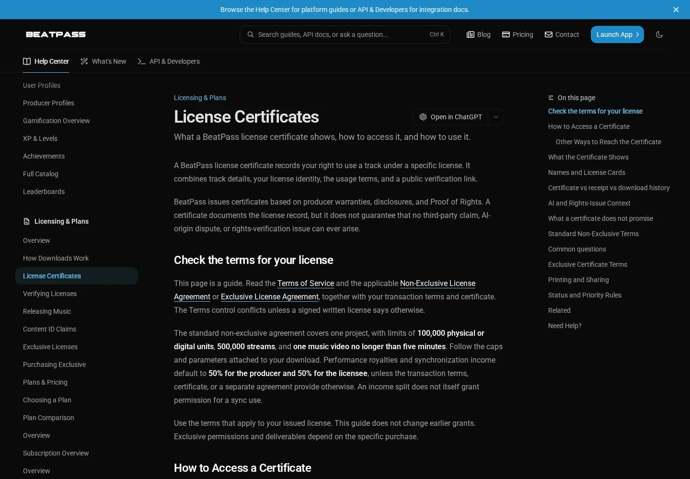Open the Exclusive License Agreement link
Image resolution: width=690 pixels, height=479 pixels.
pyautogui.click(x=270, y=297)
